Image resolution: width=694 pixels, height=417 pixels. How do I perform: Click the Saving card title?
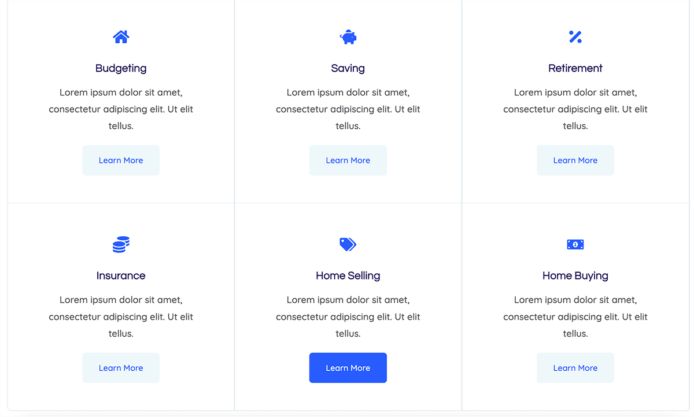pyautogui.click(x=348, y=68)
